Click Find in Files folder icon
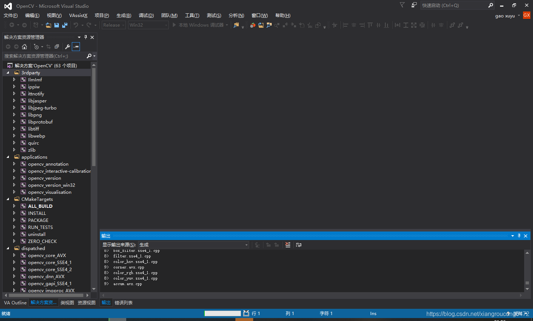This screenshot has width=533, height=321. click(236, 25)
